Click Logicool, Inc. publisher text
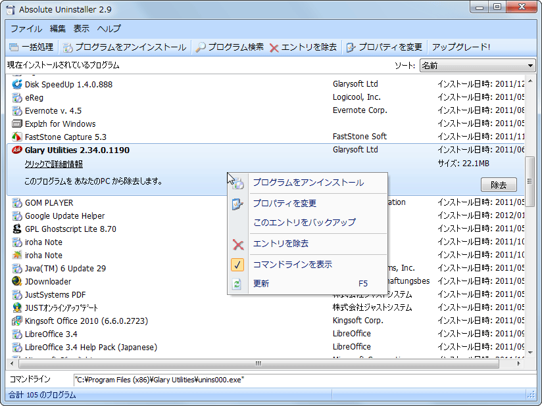 [357, 97]
